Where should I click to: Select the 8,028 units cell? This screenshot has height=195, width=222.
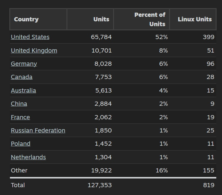click(103, 64)
